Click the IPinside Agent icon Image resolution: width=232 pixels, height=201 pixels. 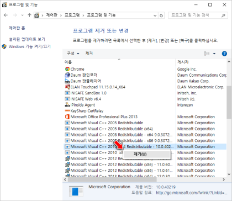pyautogui.click(x=67, y=105)
